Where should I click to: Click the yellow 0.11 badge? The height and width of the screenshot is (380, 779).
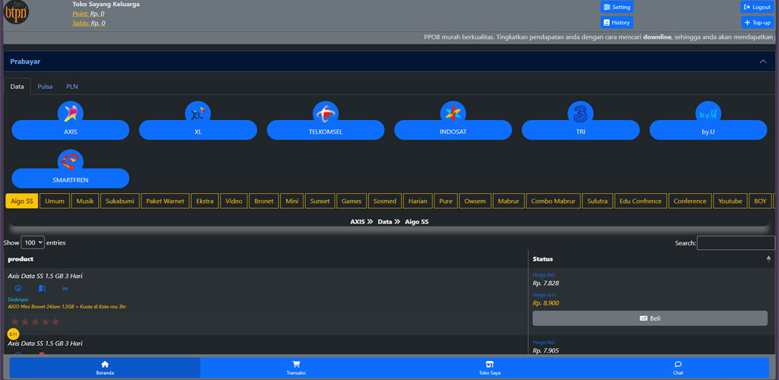click(x=14, y=334)
